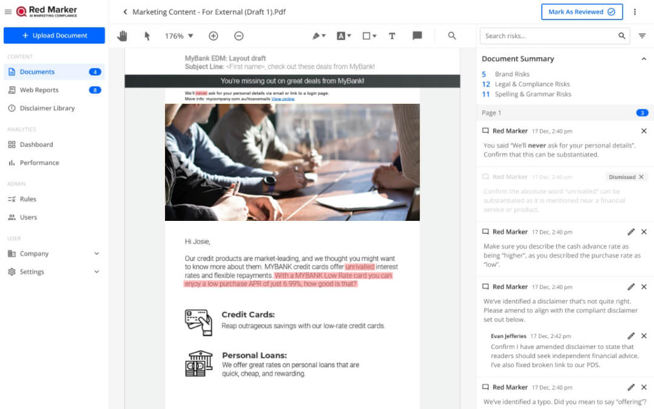The width and height of the screenshot is (654, 409).
Task: Open Rules admin page
Action: tap(27, 199)
